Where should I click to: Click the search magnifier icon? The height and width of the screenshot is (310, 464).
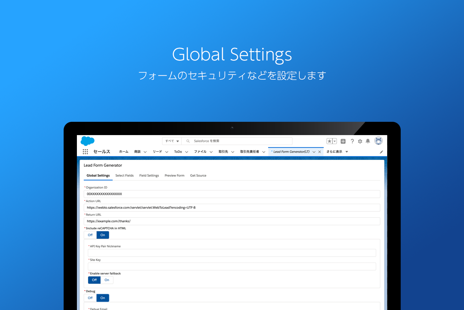click(188, 141)
